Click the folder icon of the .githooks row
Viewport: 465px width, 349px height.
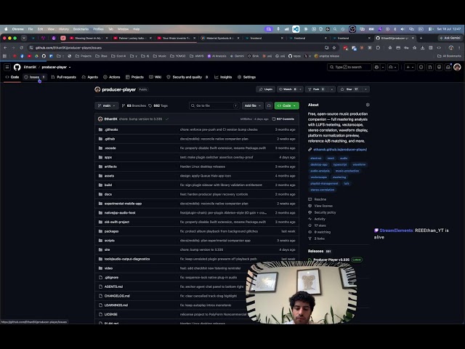(100, 129)
